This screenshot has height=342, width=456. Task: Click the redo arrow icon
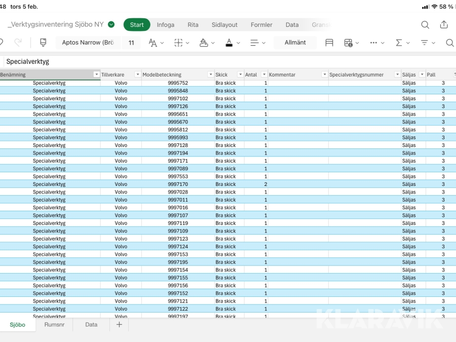(18, 43)
